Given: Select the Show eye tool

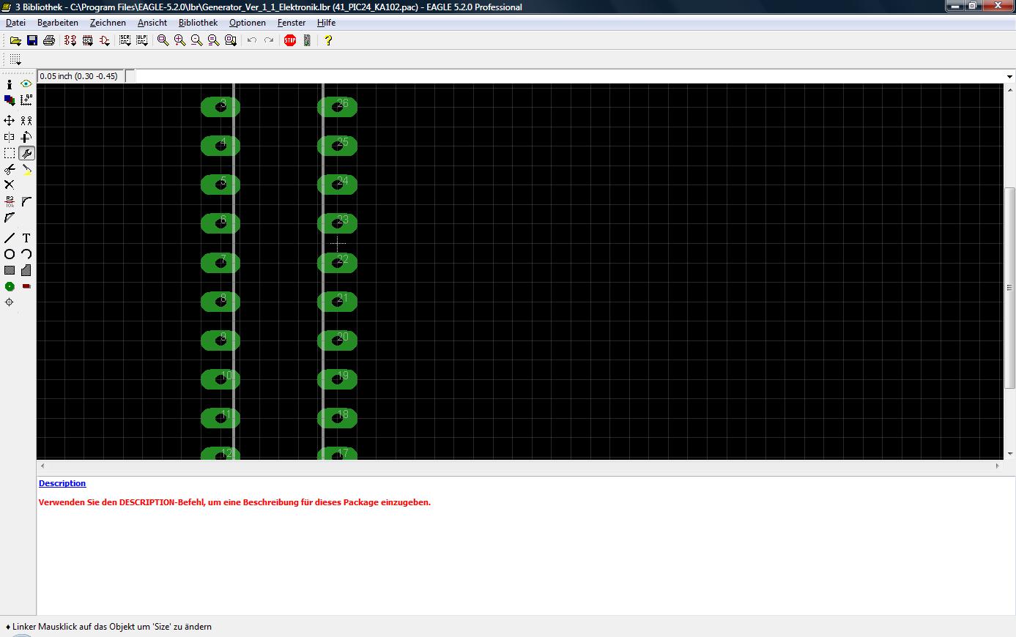Looking at the screenshot, I should (x=26, y=85).
